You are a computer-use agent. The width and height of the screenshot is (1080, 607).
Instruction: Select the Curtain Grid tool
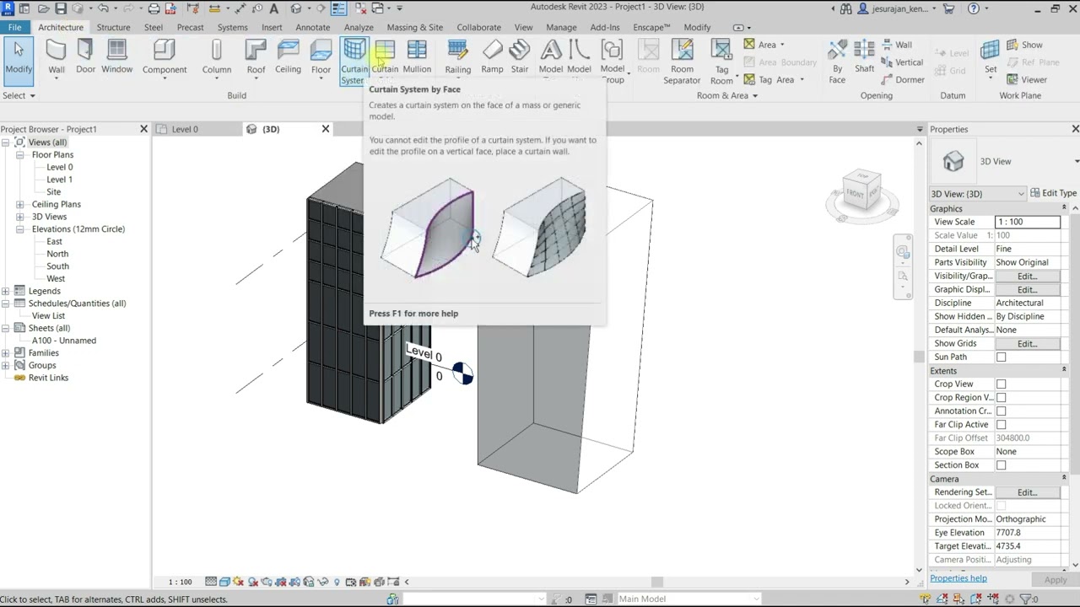(385, 57)
